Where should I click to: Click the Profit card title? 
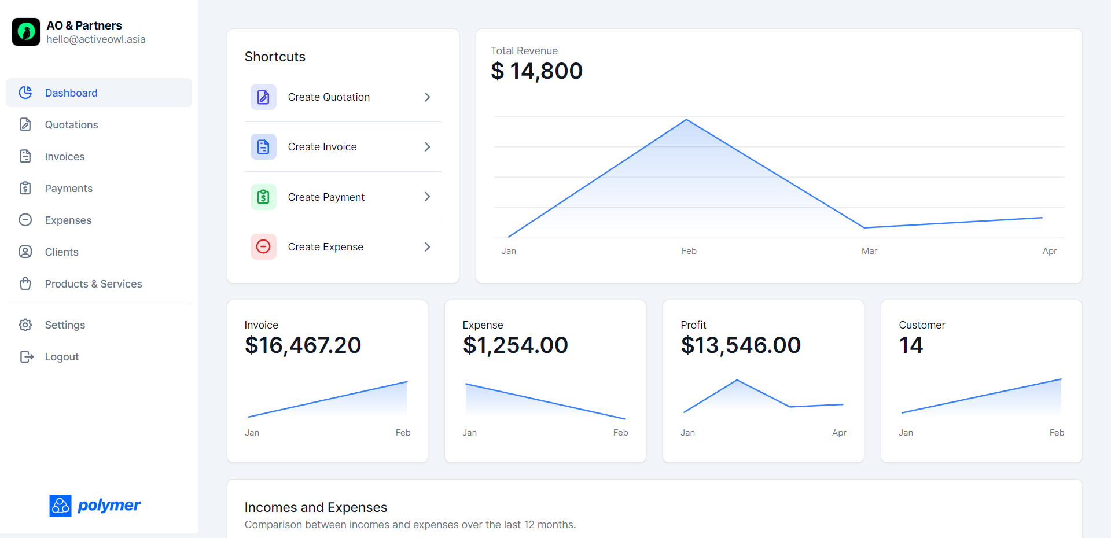[693, 325]
